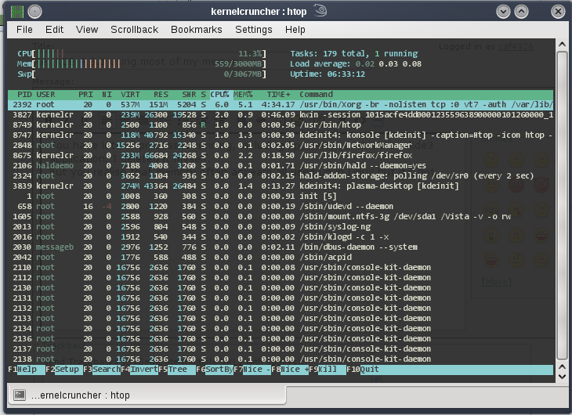Click the RES column header
Viewport: 572px width, 415px height.
(x=161, y=95)
